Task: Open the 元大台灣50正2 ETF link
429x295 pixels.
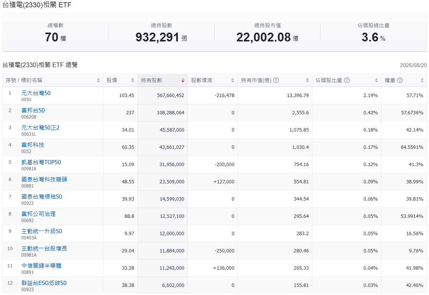Action: pos(40,127)
